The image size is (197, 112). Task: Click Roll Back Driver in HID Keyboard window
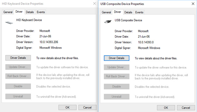pyautogui.click(x=18, y=76)
